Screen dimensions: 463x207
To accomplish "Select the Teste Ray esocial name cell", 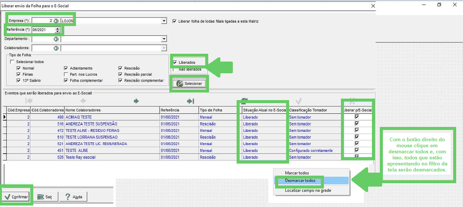I will coord(112,157).
